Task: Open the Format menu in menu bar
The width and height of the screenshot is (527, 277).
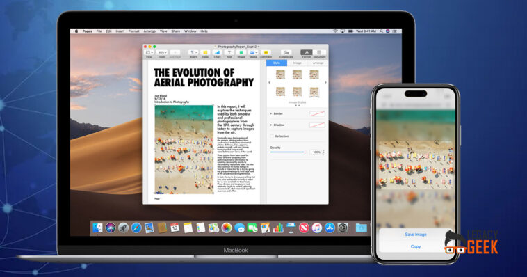Action: click(133, 31)
